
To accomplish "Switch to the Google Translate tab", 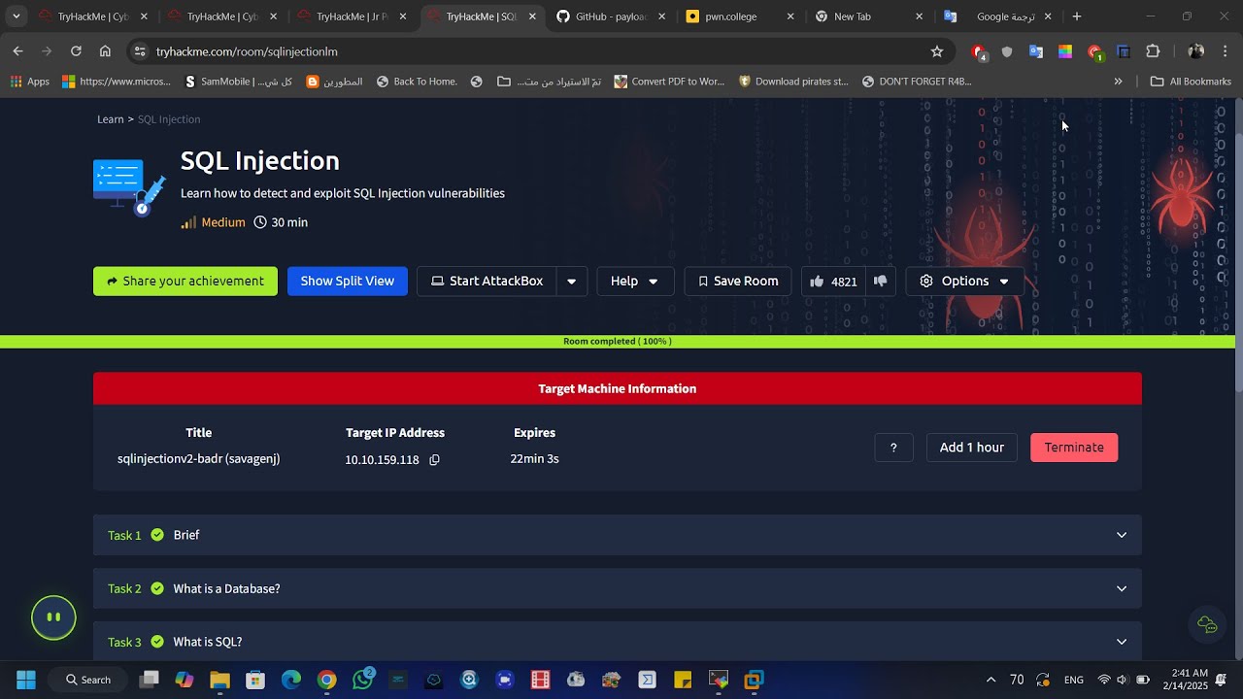I will point(998,17).
